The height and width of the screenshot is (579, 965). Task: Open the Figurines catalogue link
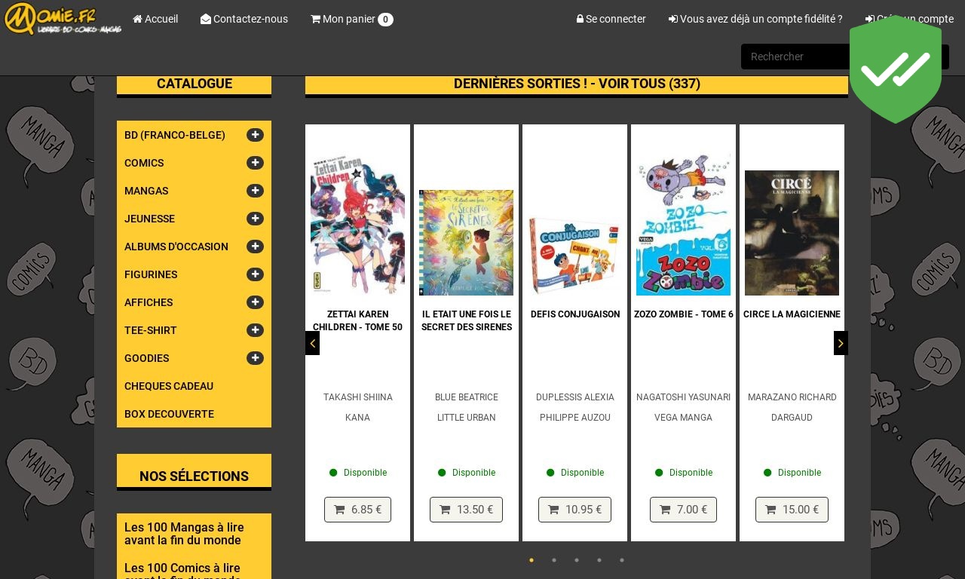pyautogui.click(x=151, y=274)
